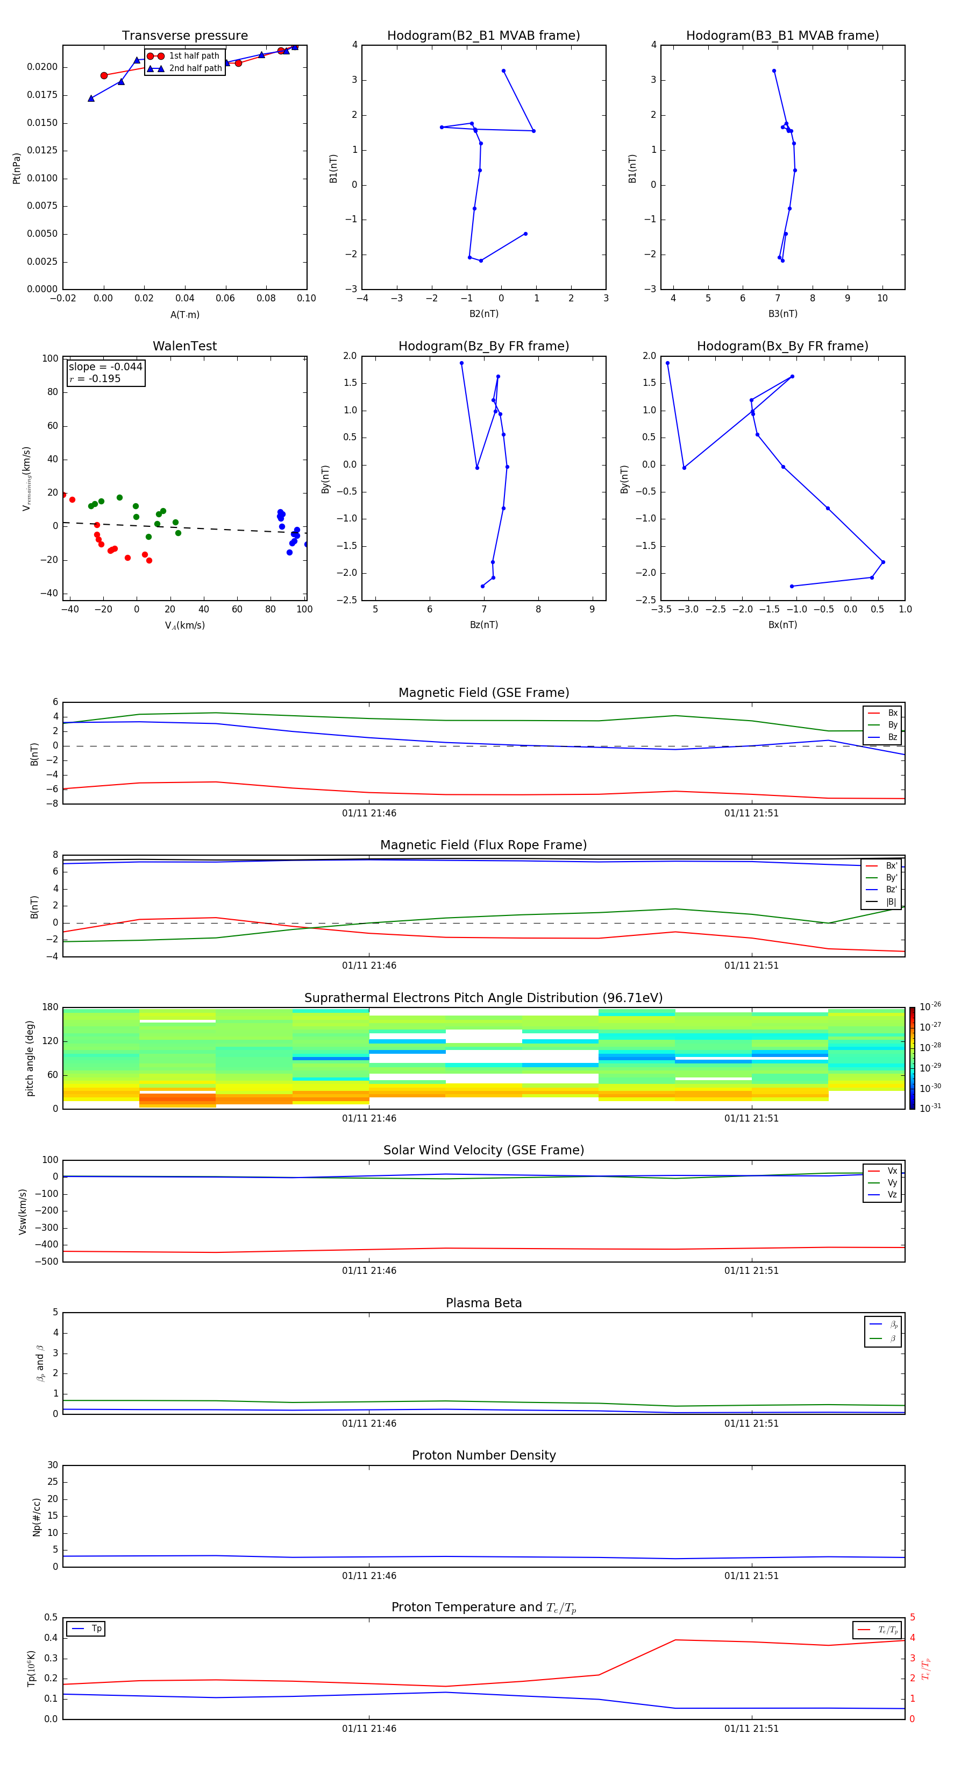Click the 'By' legend entry in GSE magnetic field

tap(882, 724)
